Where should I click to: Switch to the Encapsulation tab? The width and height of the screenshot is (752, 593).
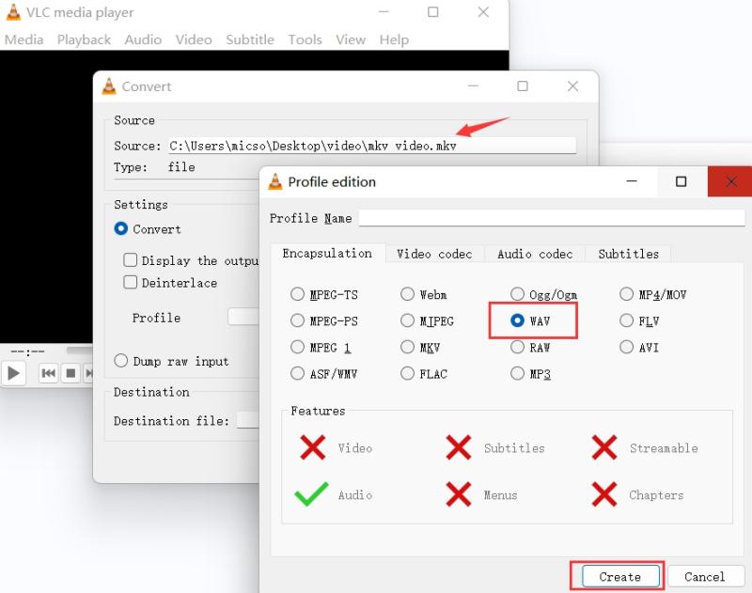click(x=327, y=253)
